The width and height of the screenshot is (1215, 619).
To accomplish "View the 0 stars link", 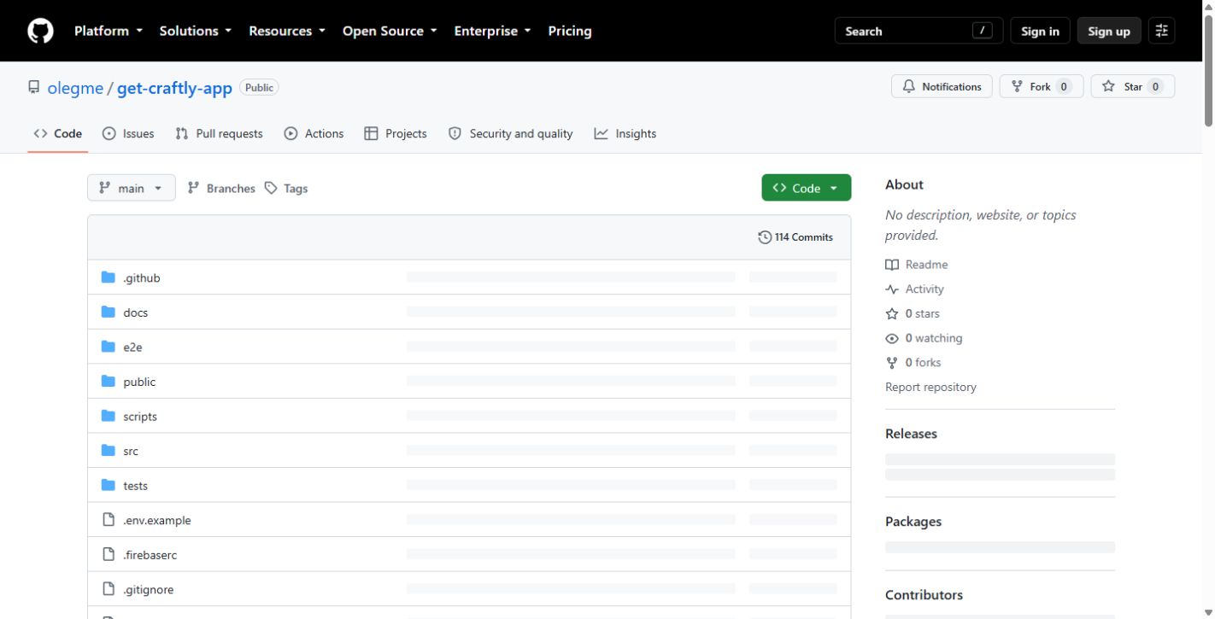I will tap(913, 314).
